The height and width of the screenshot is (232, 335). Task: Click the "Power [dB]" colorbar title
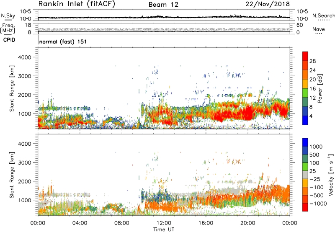[320, 88]
